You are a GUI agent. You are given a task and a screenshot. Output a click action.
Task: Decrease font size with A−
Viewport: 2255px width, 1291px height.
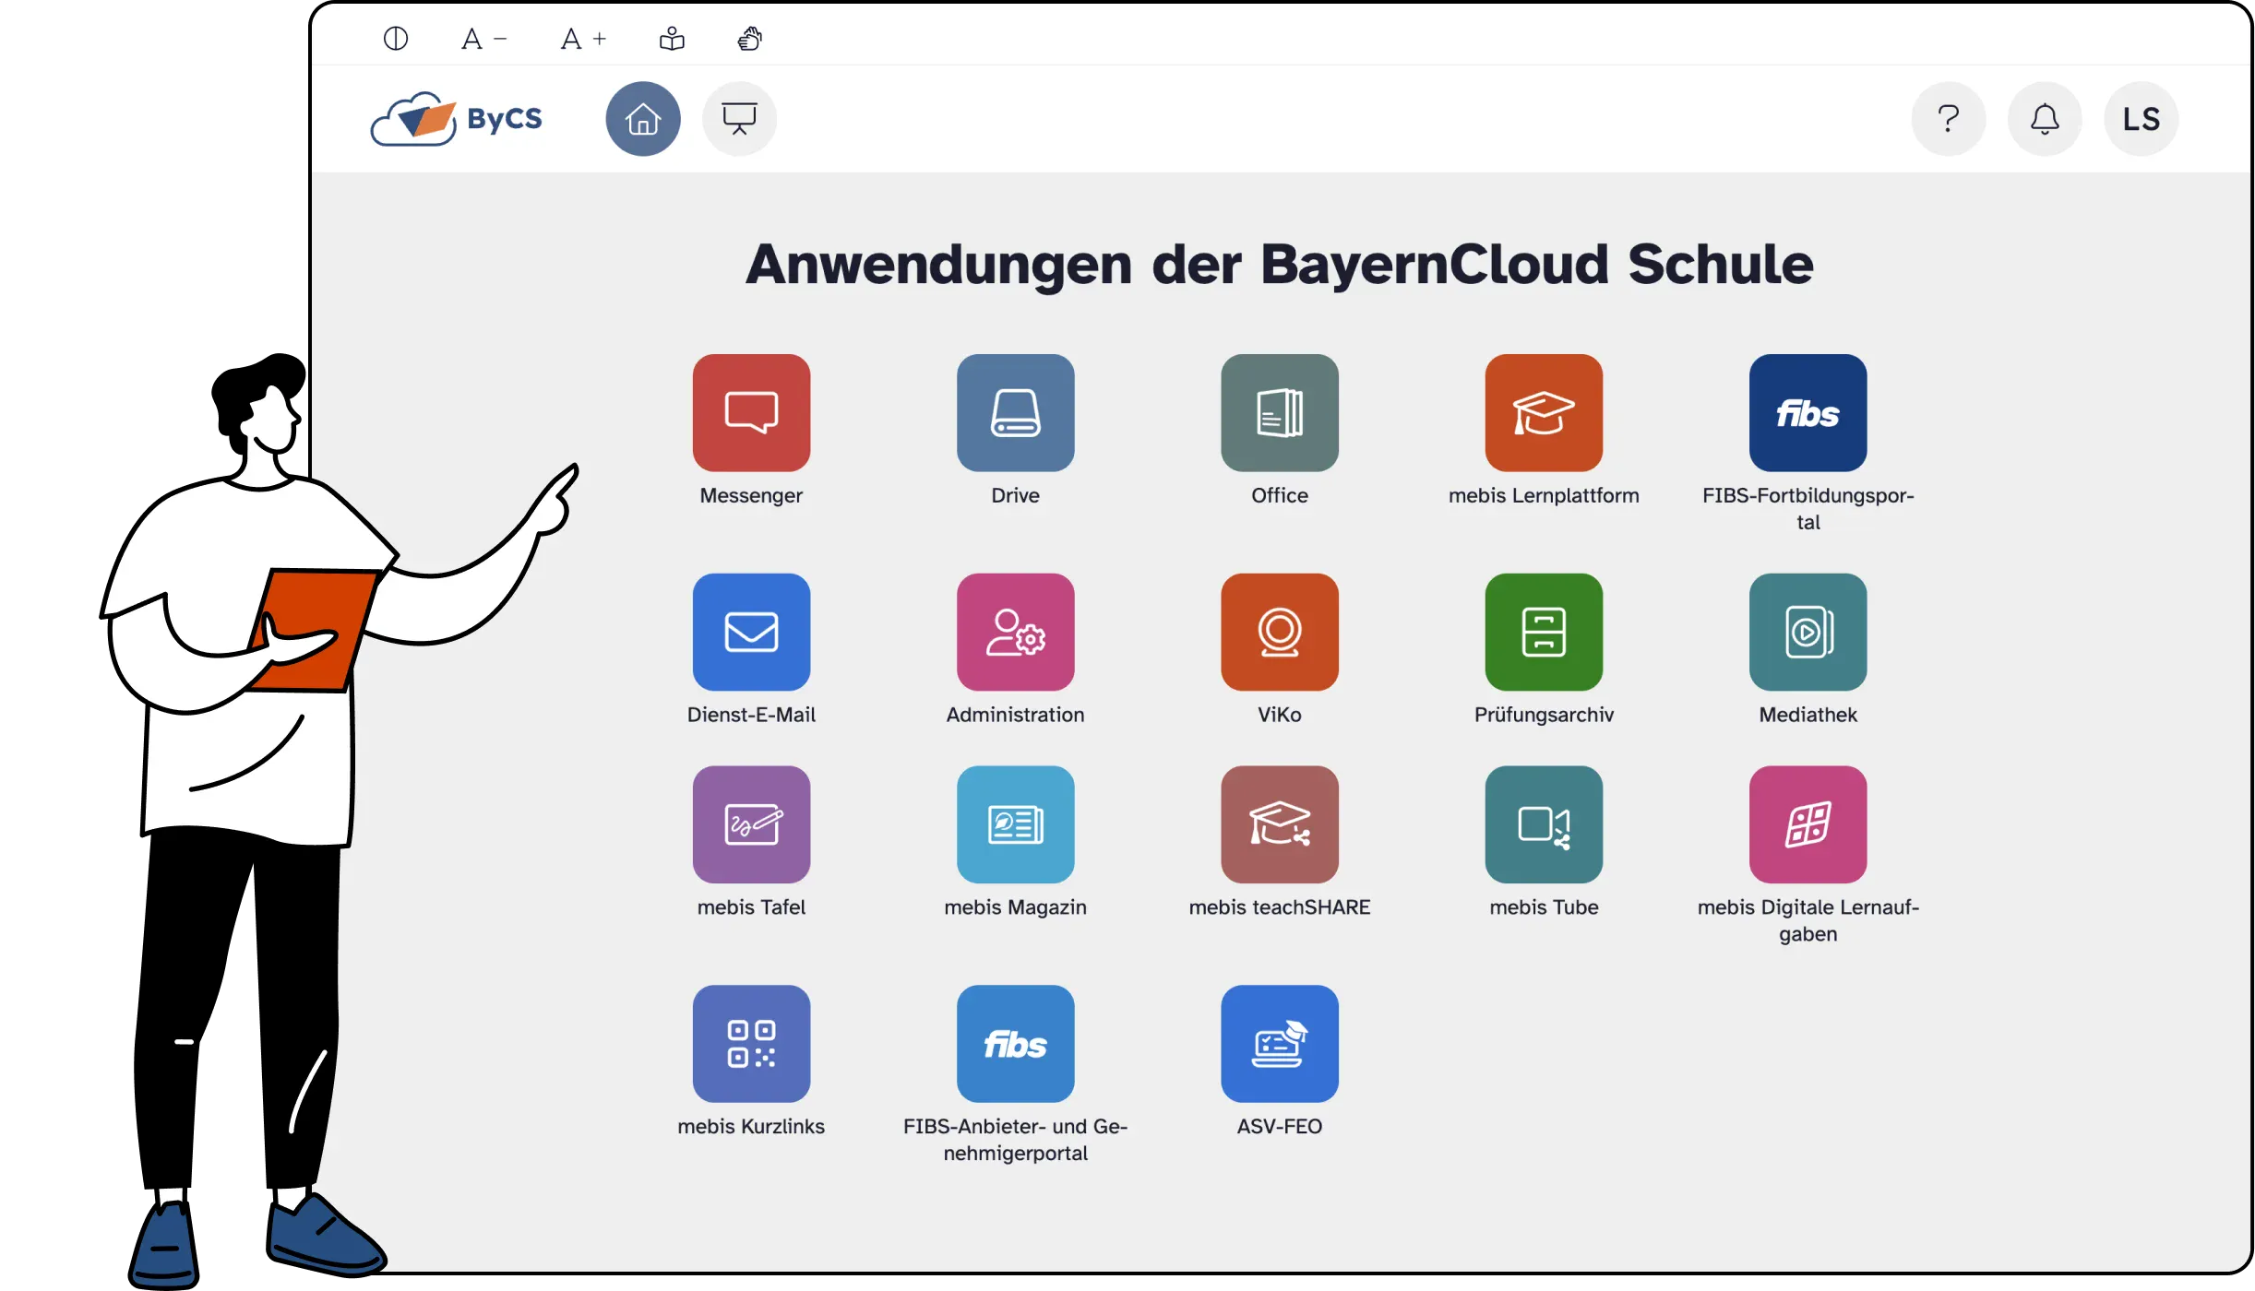pyautogui.click(x=484, y=39)
